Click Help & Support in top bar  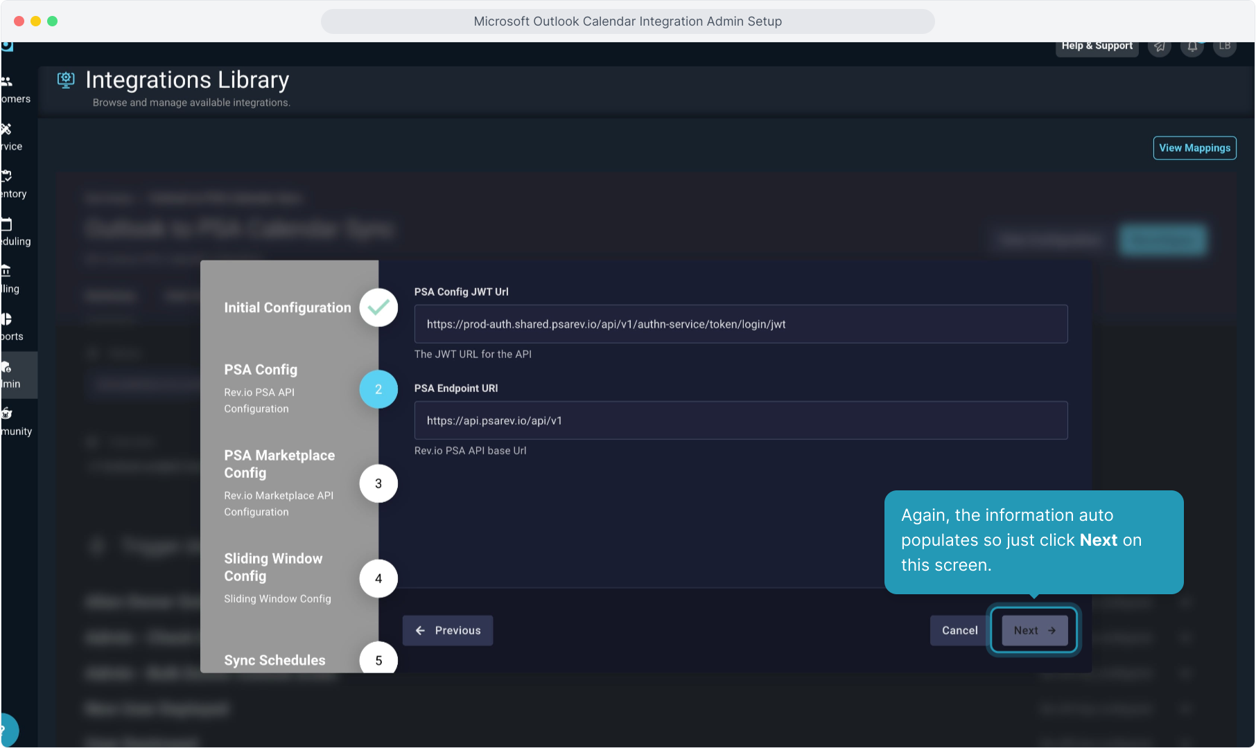coord(1096,46)
